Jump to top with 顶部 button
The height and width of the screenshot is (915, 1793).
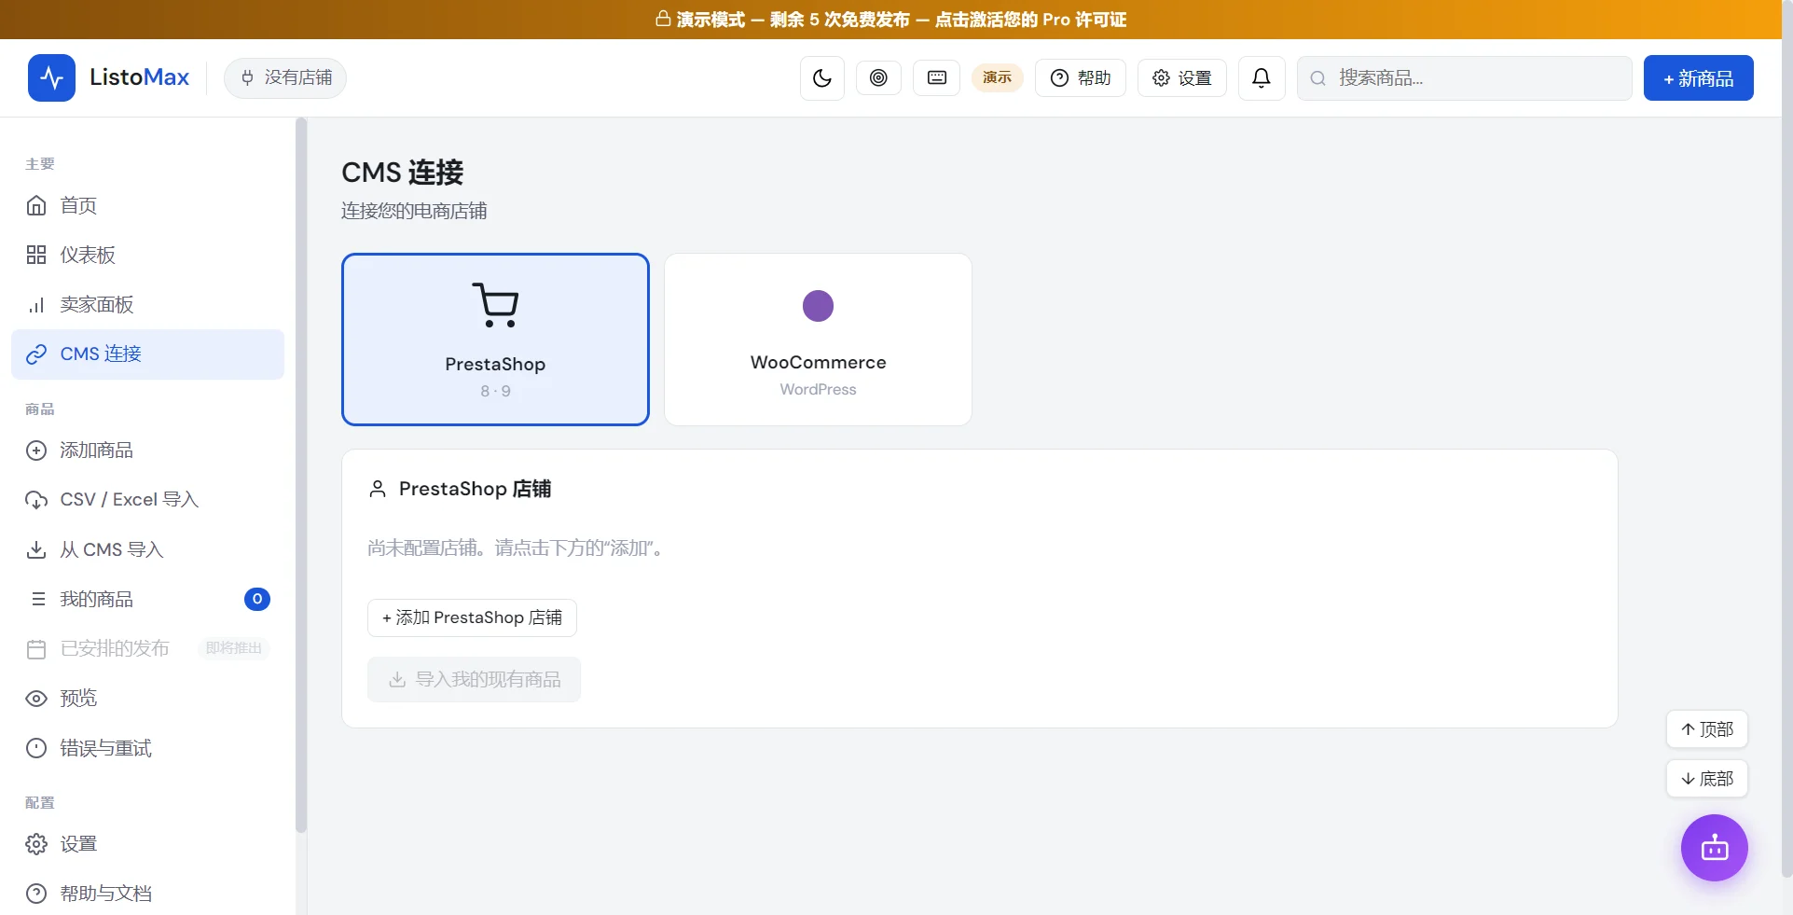(x=1706, y=729)
